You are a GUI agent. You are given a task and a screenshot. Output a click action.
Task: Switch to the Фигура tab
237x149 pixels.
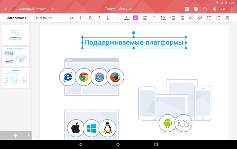pos(125,9)
